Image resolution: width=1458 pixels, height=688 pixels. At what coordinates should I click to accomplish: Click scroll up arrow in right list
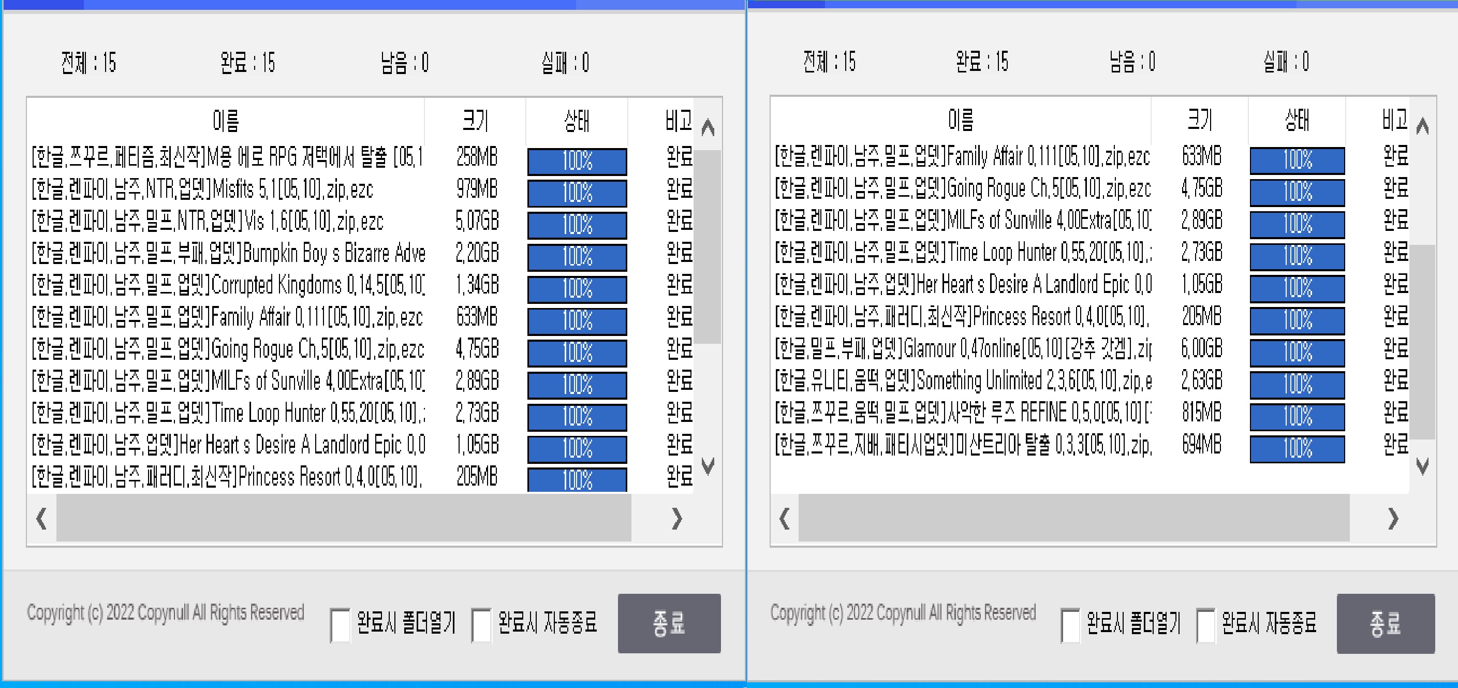coord(1422,126)
